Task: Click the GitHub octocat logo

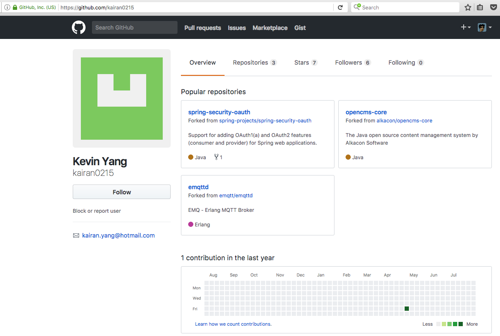Action: click(x=78, y=27)
